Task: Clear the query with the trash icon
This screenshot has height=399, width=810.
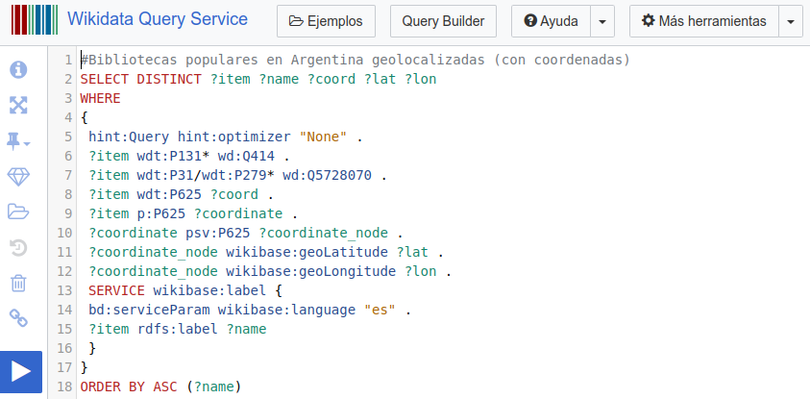Action: pyautogui.click(x=18, y=284)
